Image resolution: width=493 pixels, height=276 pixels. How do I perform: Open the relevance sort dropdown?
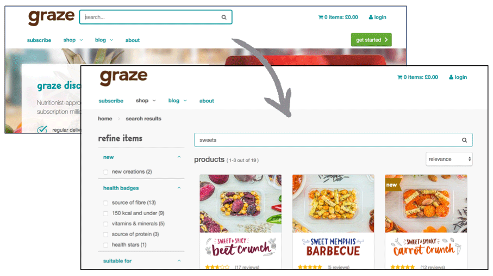pos(449,159)
